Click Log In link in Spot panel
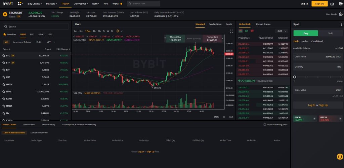Viewport: 344px width, 168px height. point(311,105)
